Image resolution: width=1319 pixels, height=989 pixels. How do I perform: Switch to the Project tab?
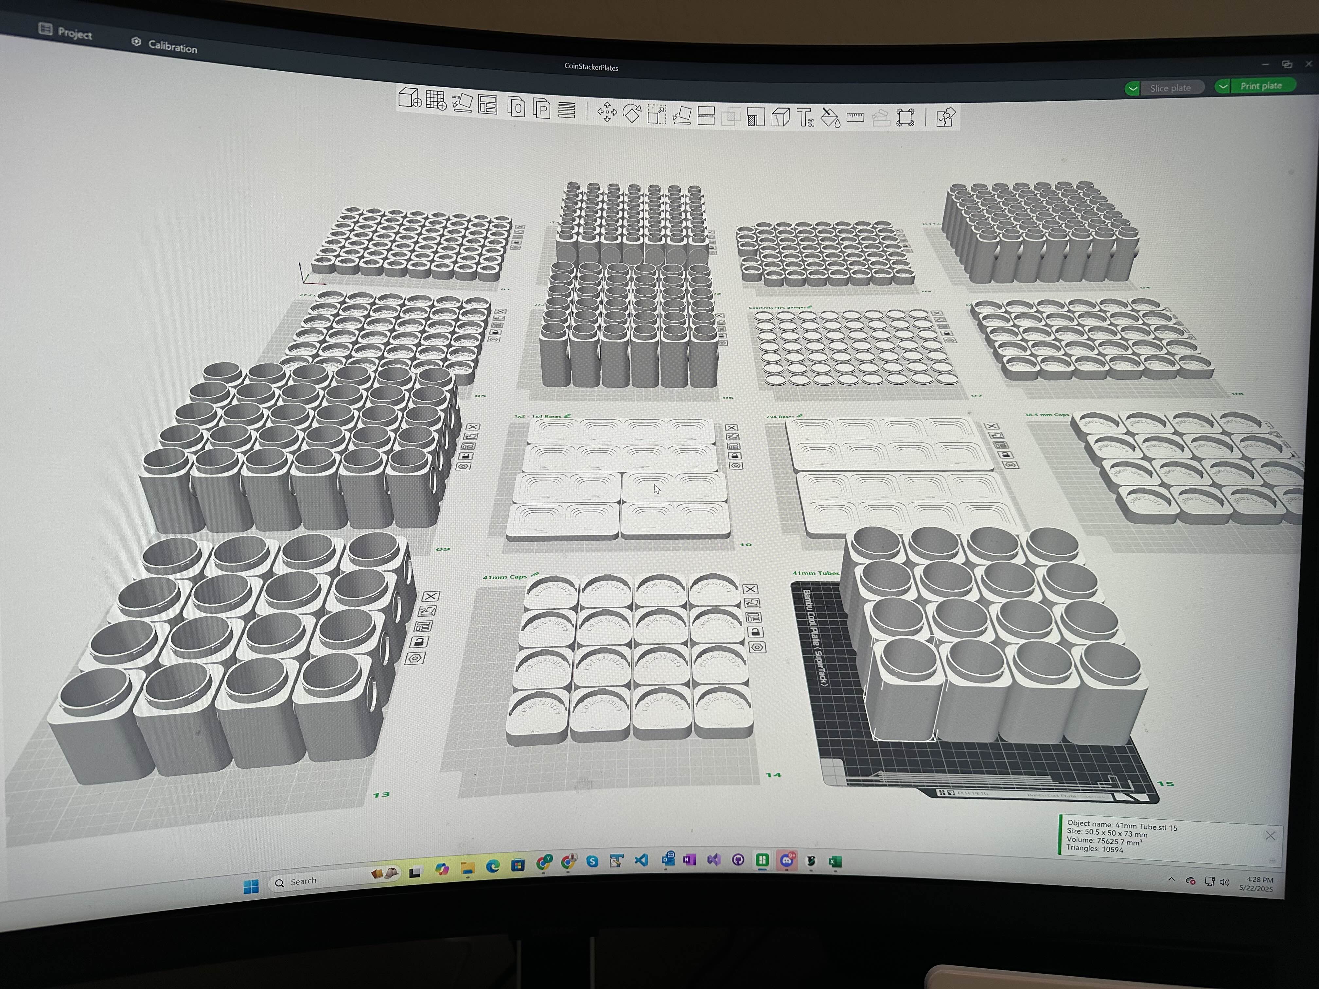66,31
